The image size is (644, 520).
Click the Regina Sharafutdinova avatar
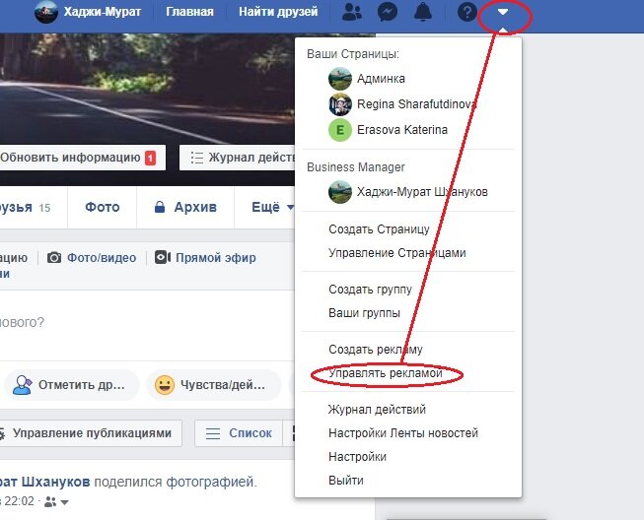pos(340,104)
